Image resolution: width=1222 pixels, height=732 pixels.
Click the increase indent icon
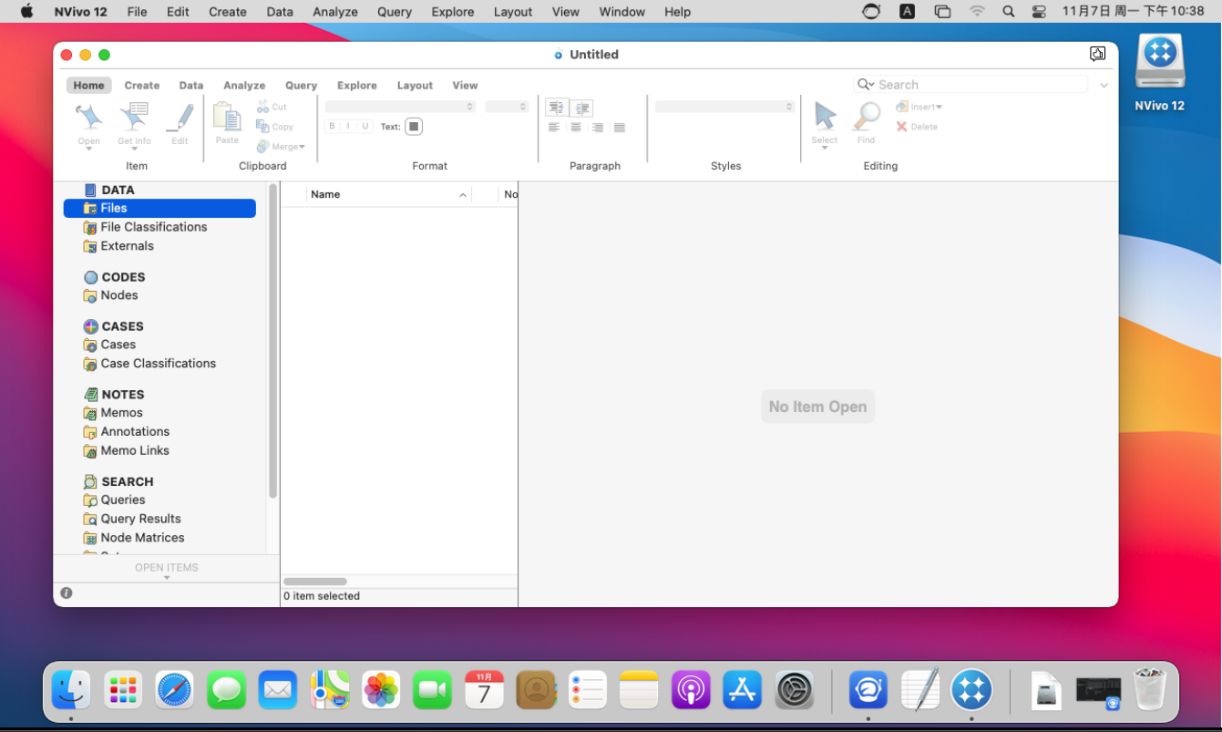[582, 108]
